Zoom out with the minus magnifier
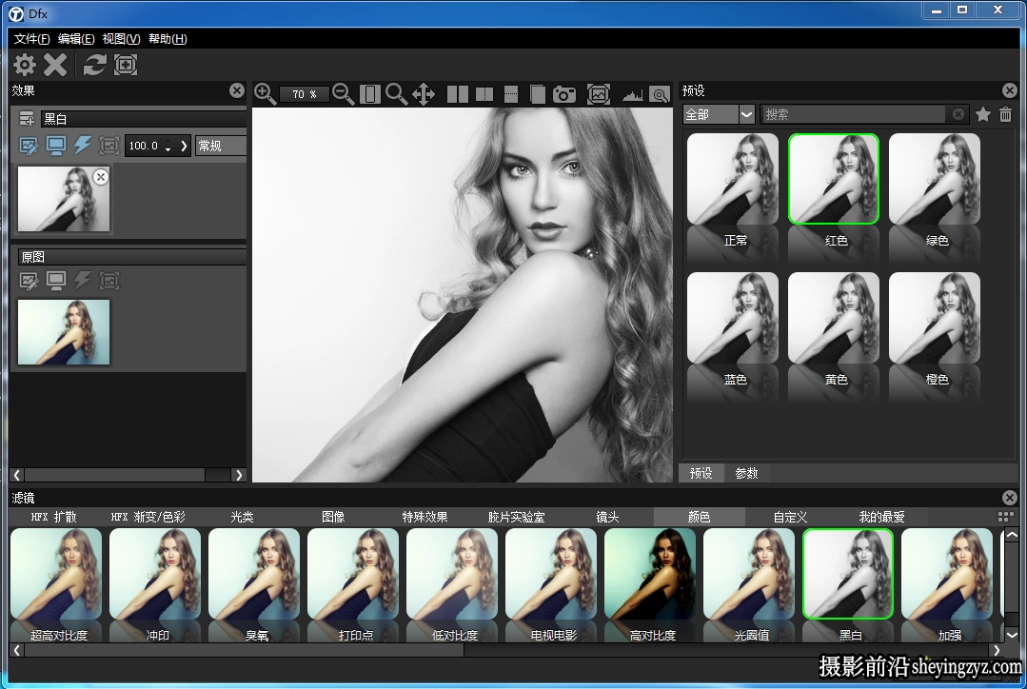Viewport: 1027px width, 689px height. pos(344,94)
